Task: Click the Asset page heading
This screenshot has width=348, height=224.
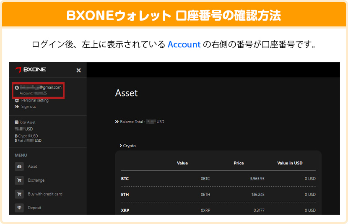Action: pyautogui.click(x=126, y=93)
